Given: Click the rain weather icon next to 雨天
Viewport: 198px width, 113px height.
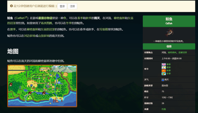Looking at the screenshot, I should pos(163,80).
